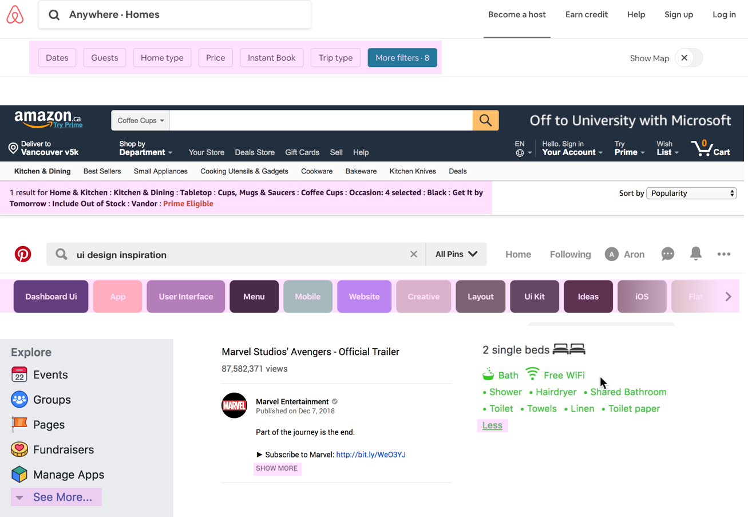The image size is (748, 517).
Task: Click the Groups icon
Action: tap(19, 399)
